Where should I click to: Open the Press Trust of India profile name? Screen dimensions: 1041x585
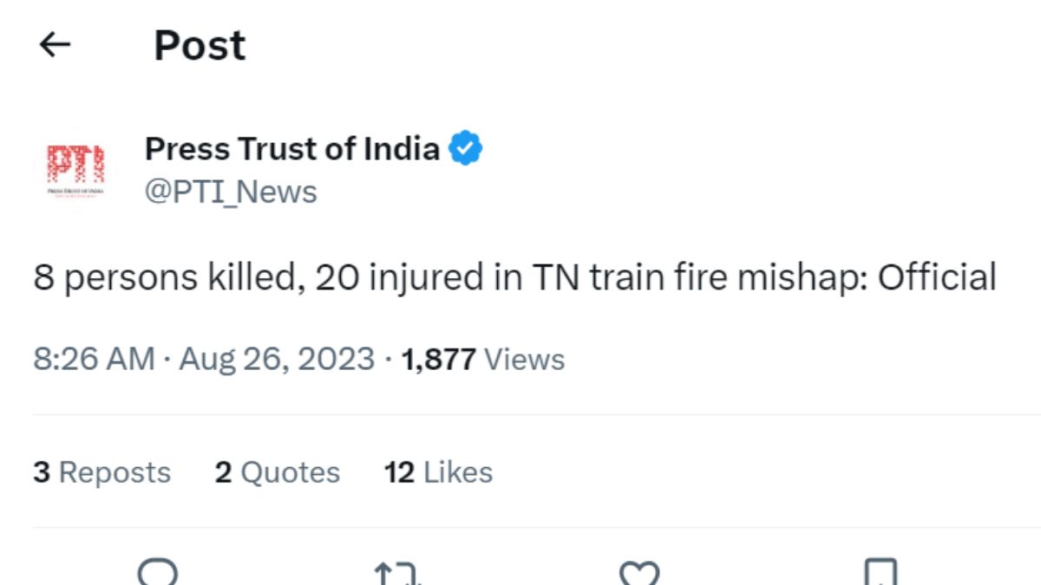coord(291,149)
